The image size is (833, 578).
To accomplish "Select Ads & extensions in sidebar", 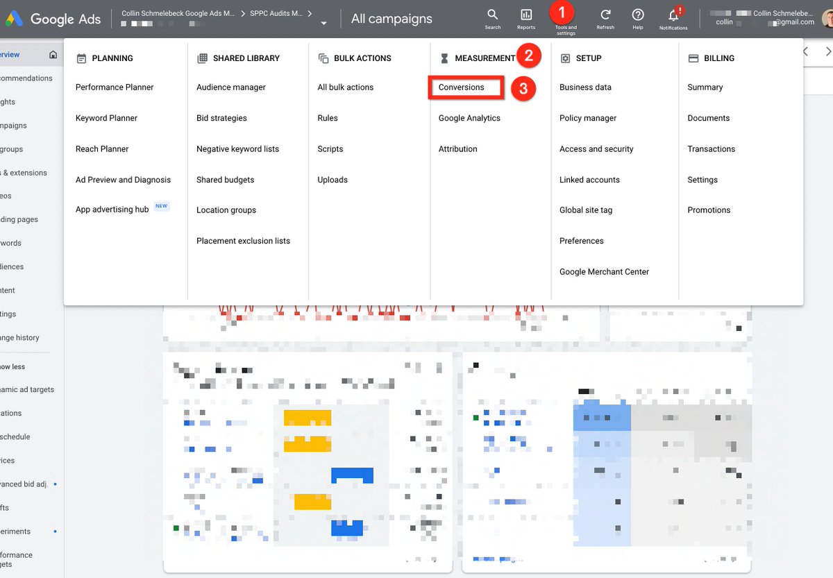I will click(24, 173).
